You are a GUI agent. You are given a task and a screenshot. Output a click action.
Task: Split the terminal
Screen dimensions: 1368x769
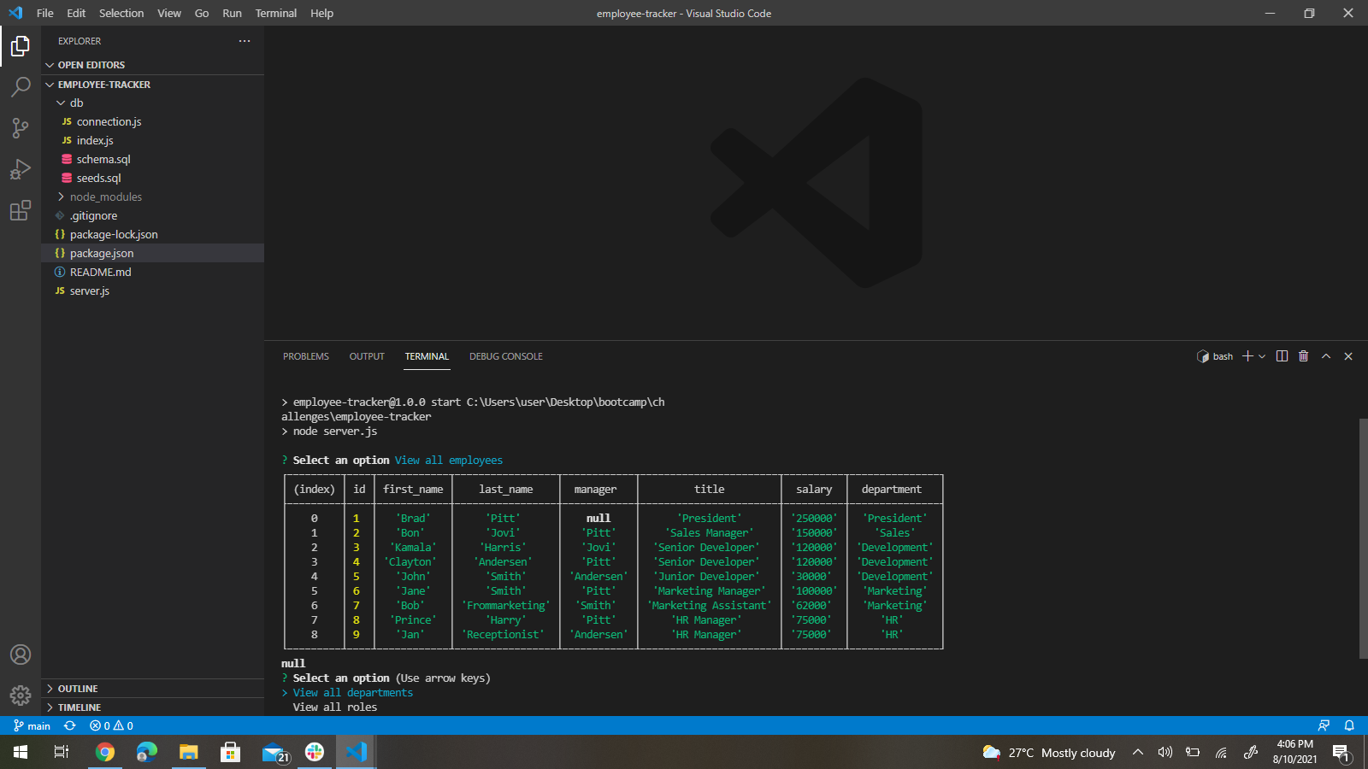click(x=1282, y=356)
